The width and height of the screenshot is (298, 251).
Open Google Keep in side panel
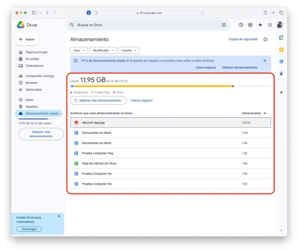(281, 50)
